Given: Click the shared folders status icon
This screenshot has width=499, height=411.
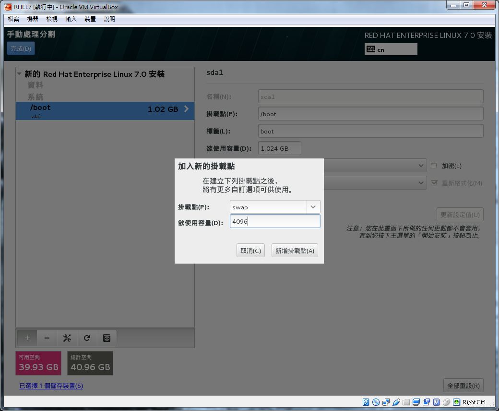Looking at the screenshot, I should coord(406,402).
